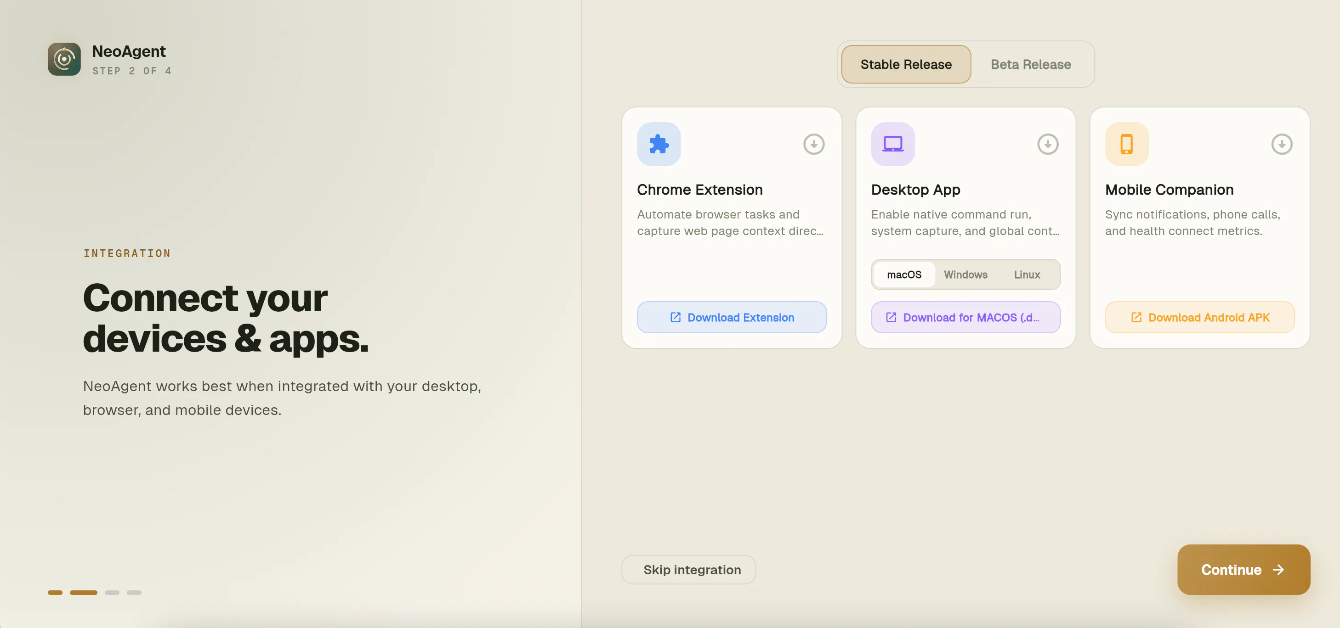The width and height of the screenshot is (1340, 628).
Task: Click the Desktop App card title
Action: coord(915,190)
